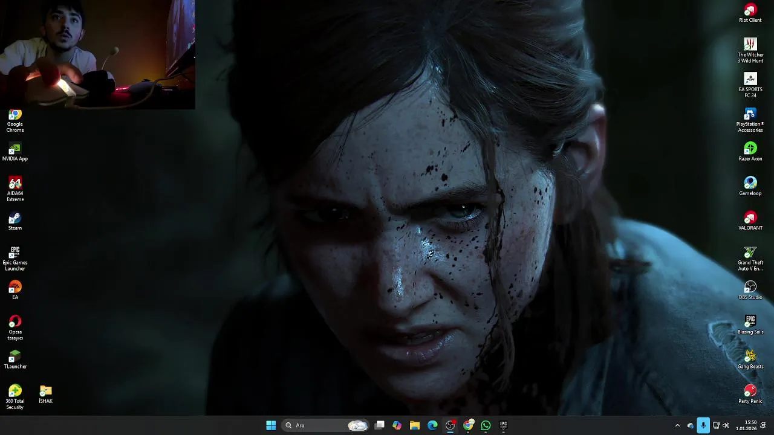Screen dimensions: 774x435
Task: Select the OBS Studio desktop icon
Action: coord(750,291)
